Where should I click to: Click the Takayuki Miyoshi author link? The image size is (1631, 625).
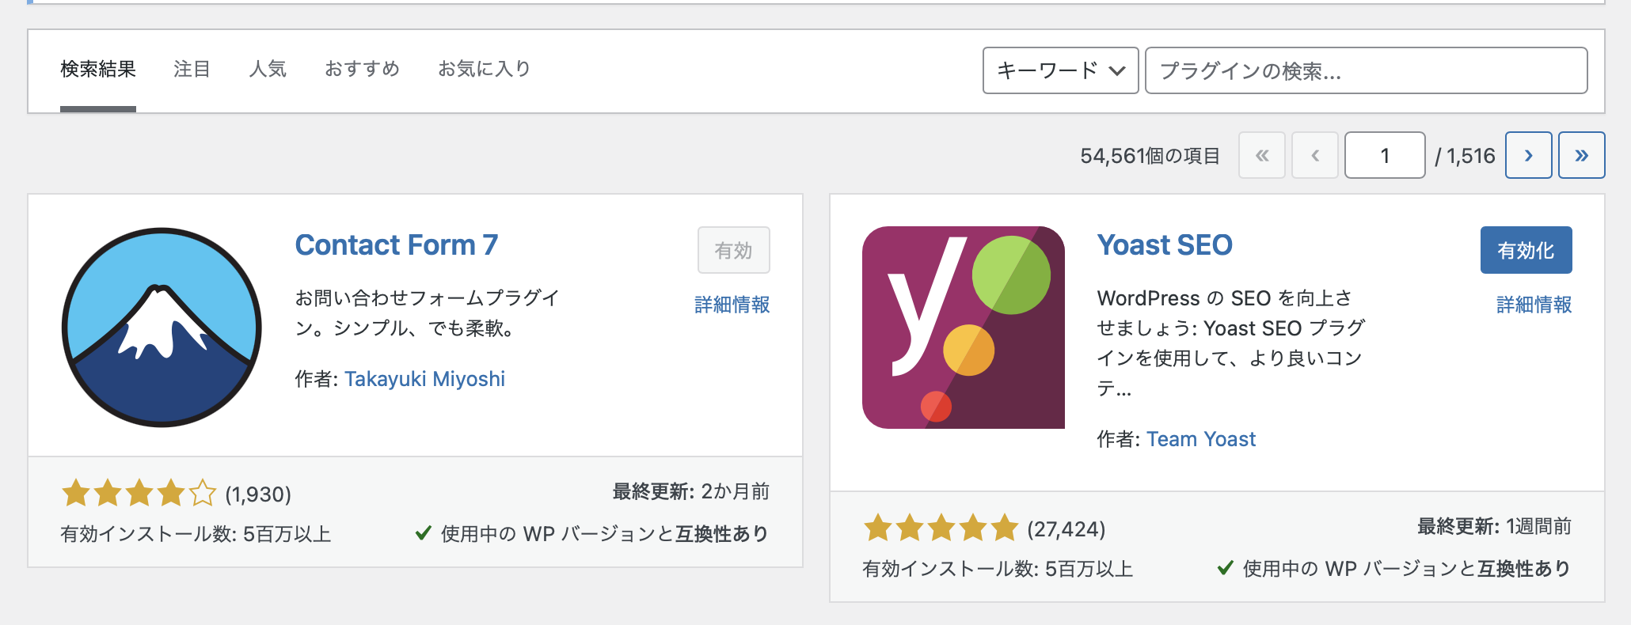tap(424, 379)
